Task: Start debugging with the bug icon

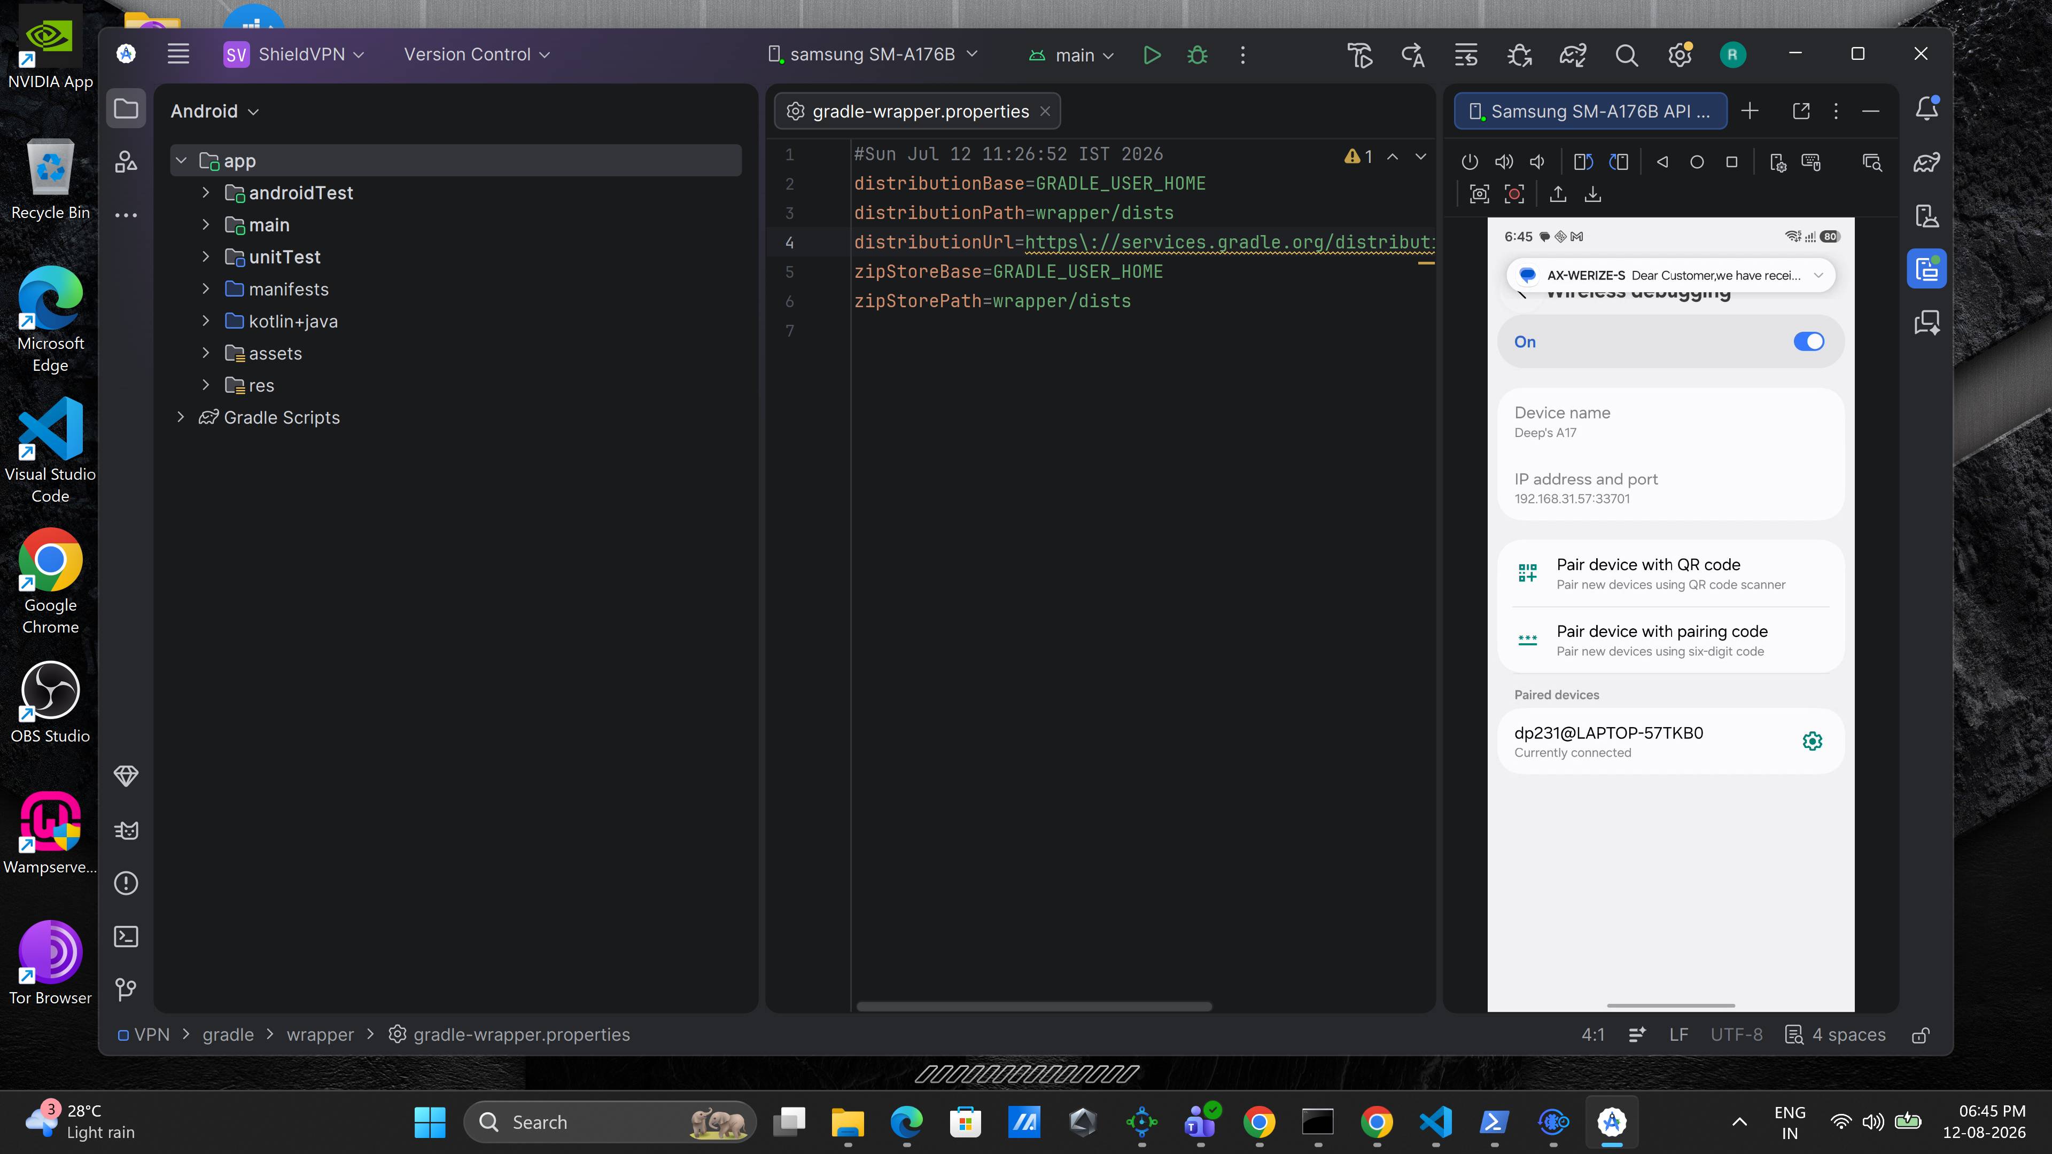Action: pyautogui.click(x=1197, y=55)
